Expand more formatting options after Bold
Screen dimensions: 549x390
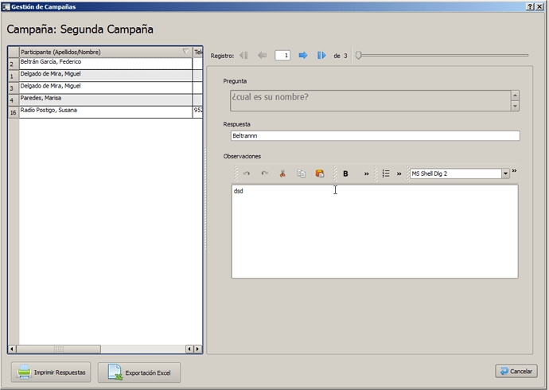point(366,174)
